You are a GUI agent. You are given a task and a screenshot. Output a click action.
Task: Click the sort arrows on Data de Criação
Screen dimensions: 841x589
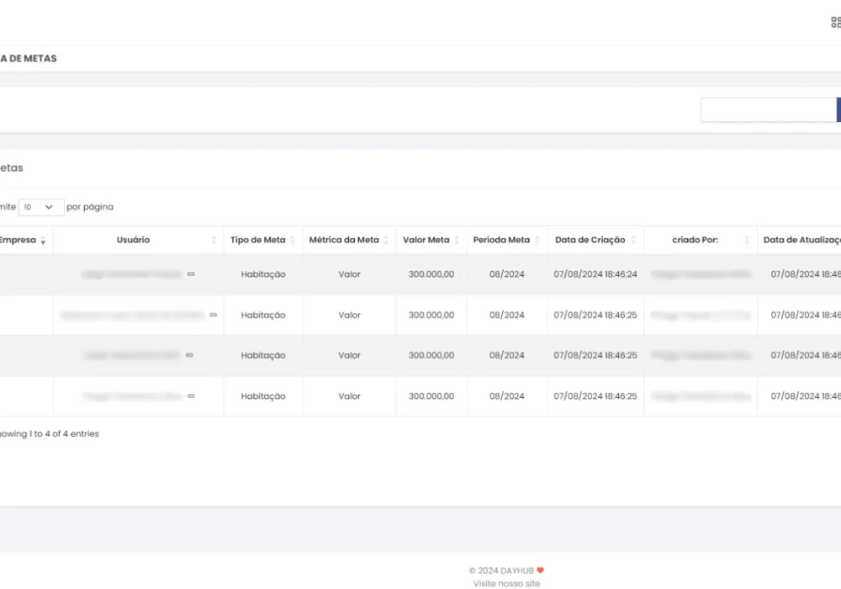point(633,241)
